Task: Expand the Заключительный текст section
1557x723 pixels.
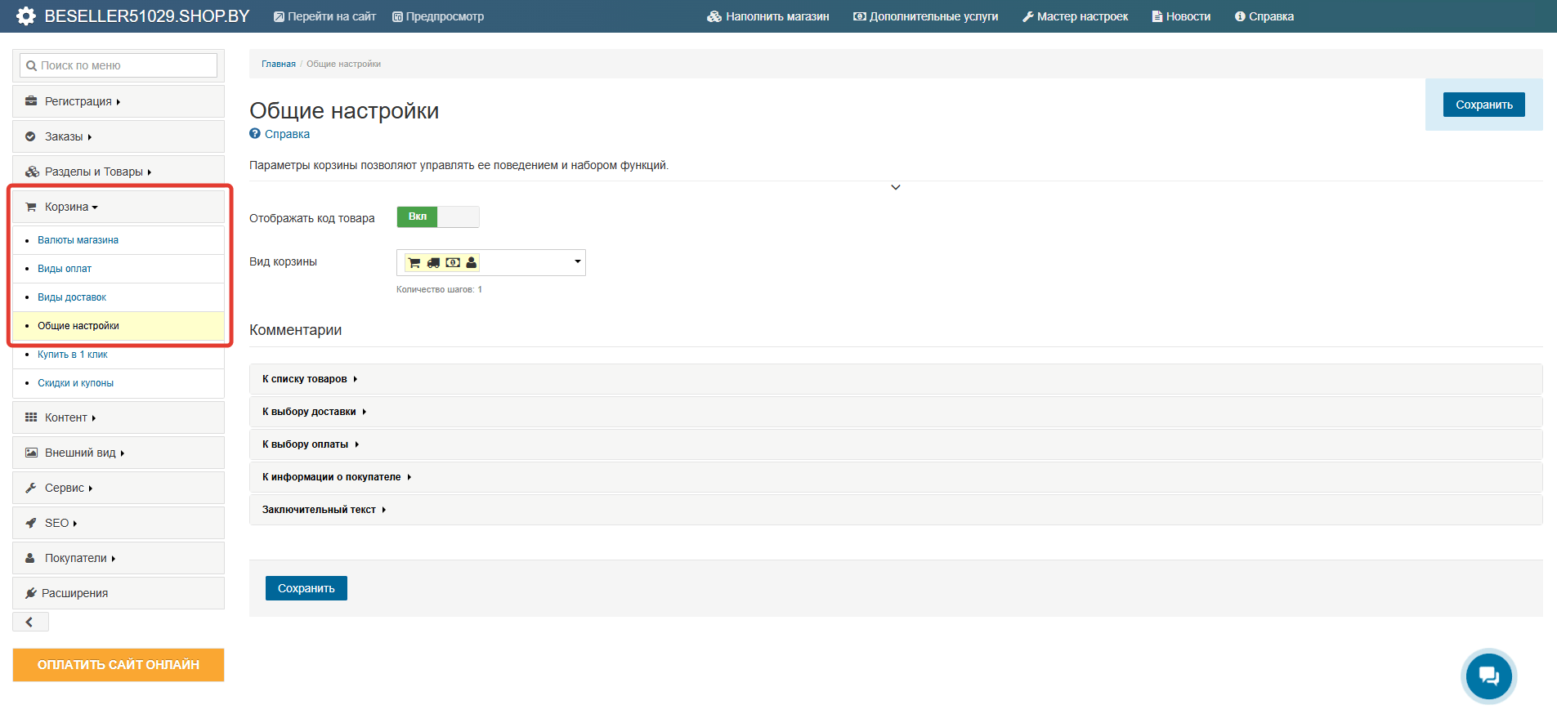Action: [324, 510]
